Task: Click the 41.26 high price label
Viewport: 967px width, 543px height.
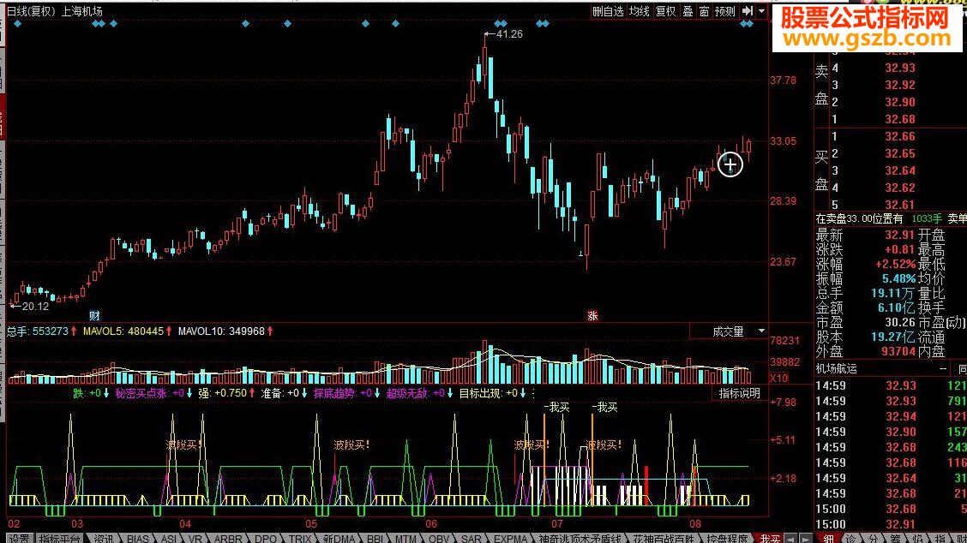Action: 508,34
